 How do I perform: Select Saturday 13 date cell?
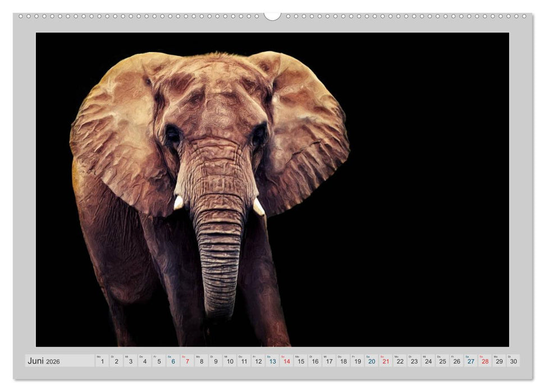tap(272, 361)
